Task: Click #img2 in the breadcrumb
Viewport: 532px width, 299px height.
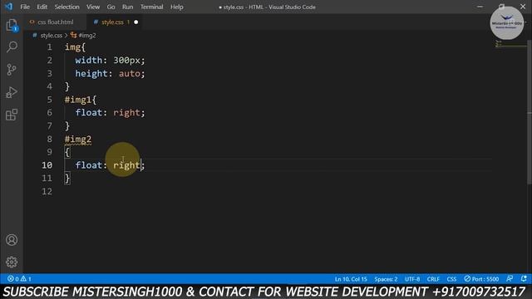Action: click(x=87, y=35)
